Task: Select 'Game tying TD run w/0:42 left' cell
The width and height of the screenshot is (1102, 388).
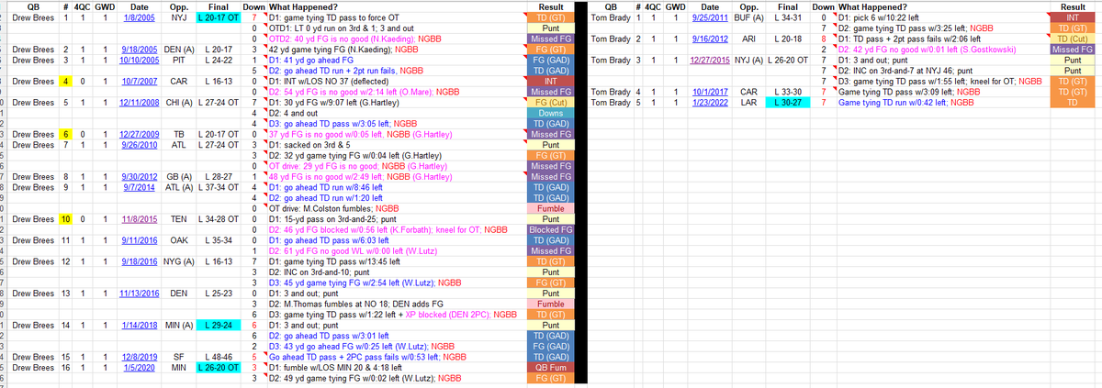Action: point(943,102)
